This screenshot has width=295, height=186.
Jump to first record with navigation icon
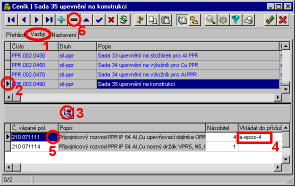11,19
